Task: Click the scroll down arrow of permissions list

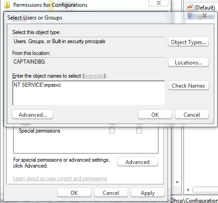Action: tap(177, 182)
